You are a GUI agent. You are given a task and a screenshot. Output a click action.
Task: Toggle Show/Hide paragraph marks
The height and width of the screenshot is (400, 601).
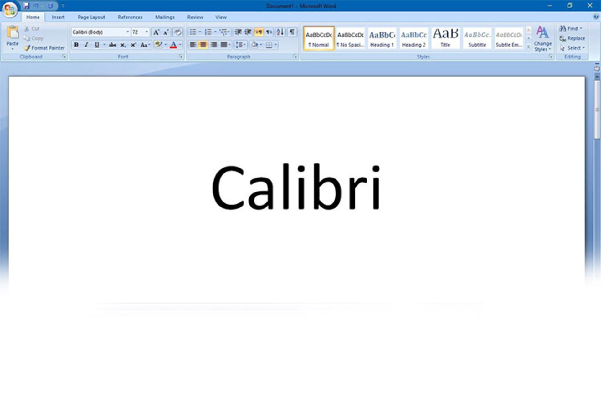pos(292,32)
